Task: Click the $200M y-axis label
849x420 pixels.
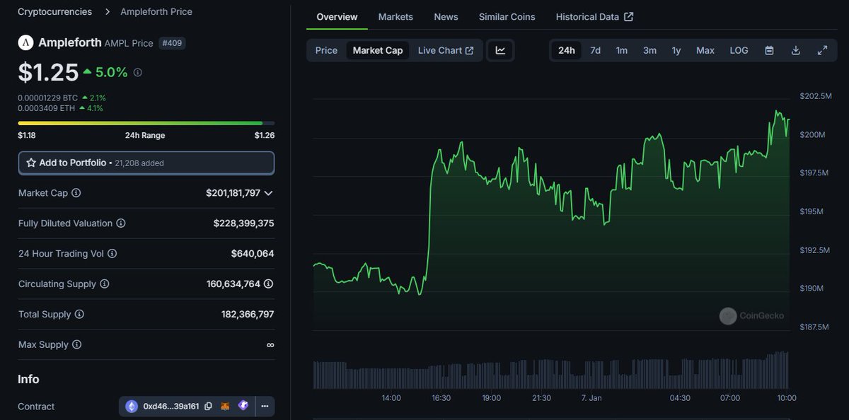Action: [812, 134]
